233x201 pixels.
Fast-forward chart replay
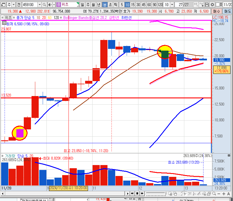(x=142, y=194)
